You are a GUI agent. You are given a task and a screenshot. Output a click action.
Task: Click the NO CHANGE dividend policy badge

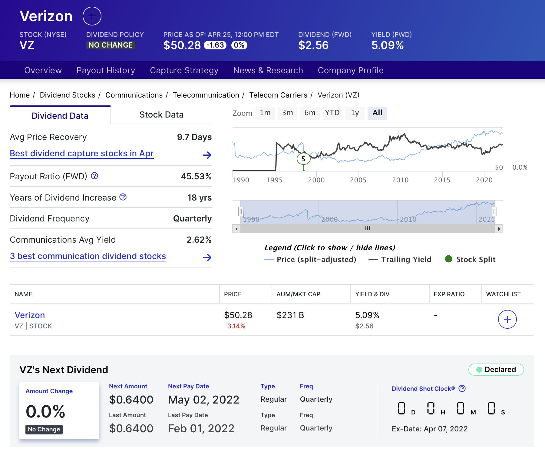coord(111,45)
